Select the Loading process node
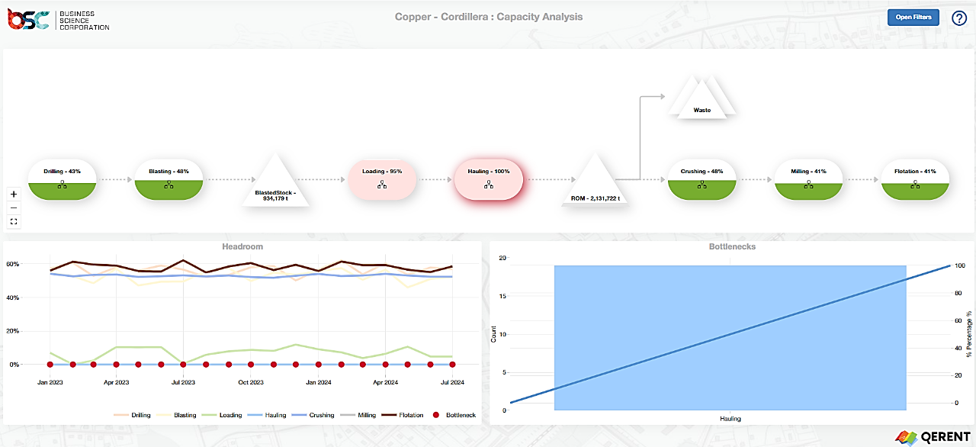The image size is (976, 447). pyautogui.click(x=382, y=179)
